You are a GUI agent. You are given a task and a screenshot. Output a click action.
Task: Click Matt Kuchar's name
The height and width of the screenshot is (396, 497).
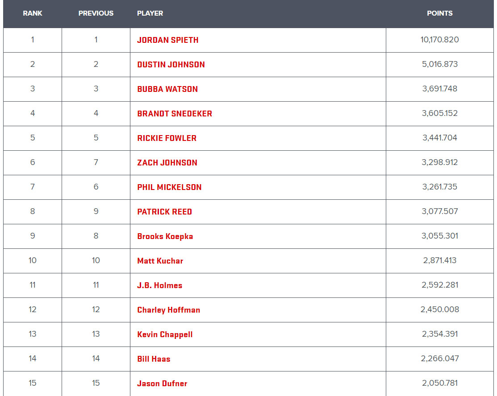[x=160, y=261]
